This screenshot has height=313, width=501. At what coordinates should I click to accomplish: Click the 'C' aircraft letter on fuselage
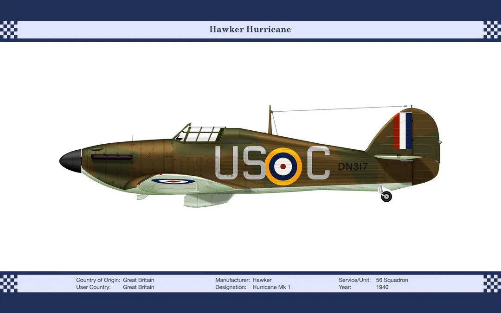pos(318,163)
